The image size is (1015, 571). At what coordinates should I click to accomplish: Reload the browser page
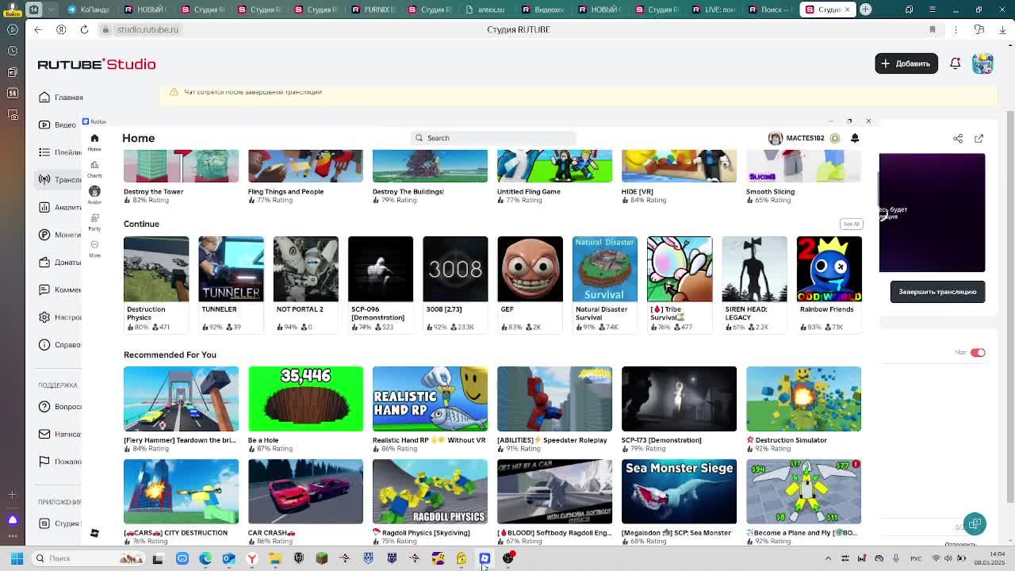click(x=84, y=29)
